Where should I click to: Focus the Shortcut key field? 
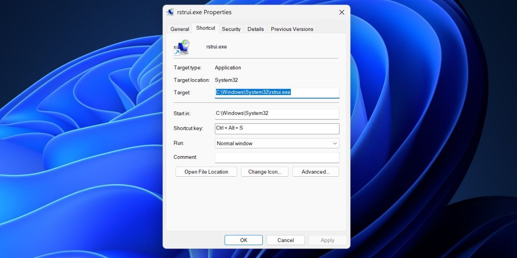pyautogui.click(x=277, y=129)
